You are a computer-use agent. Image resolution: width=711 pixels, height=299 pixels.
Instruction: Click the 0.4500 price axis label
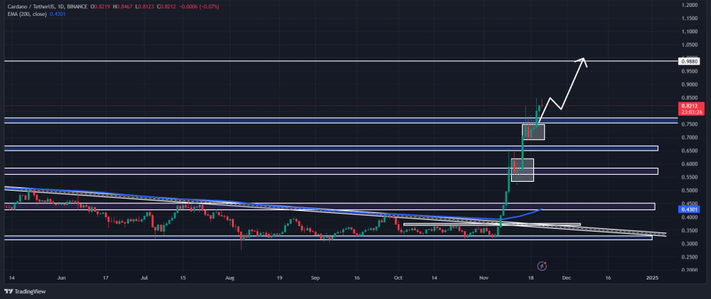688,204
